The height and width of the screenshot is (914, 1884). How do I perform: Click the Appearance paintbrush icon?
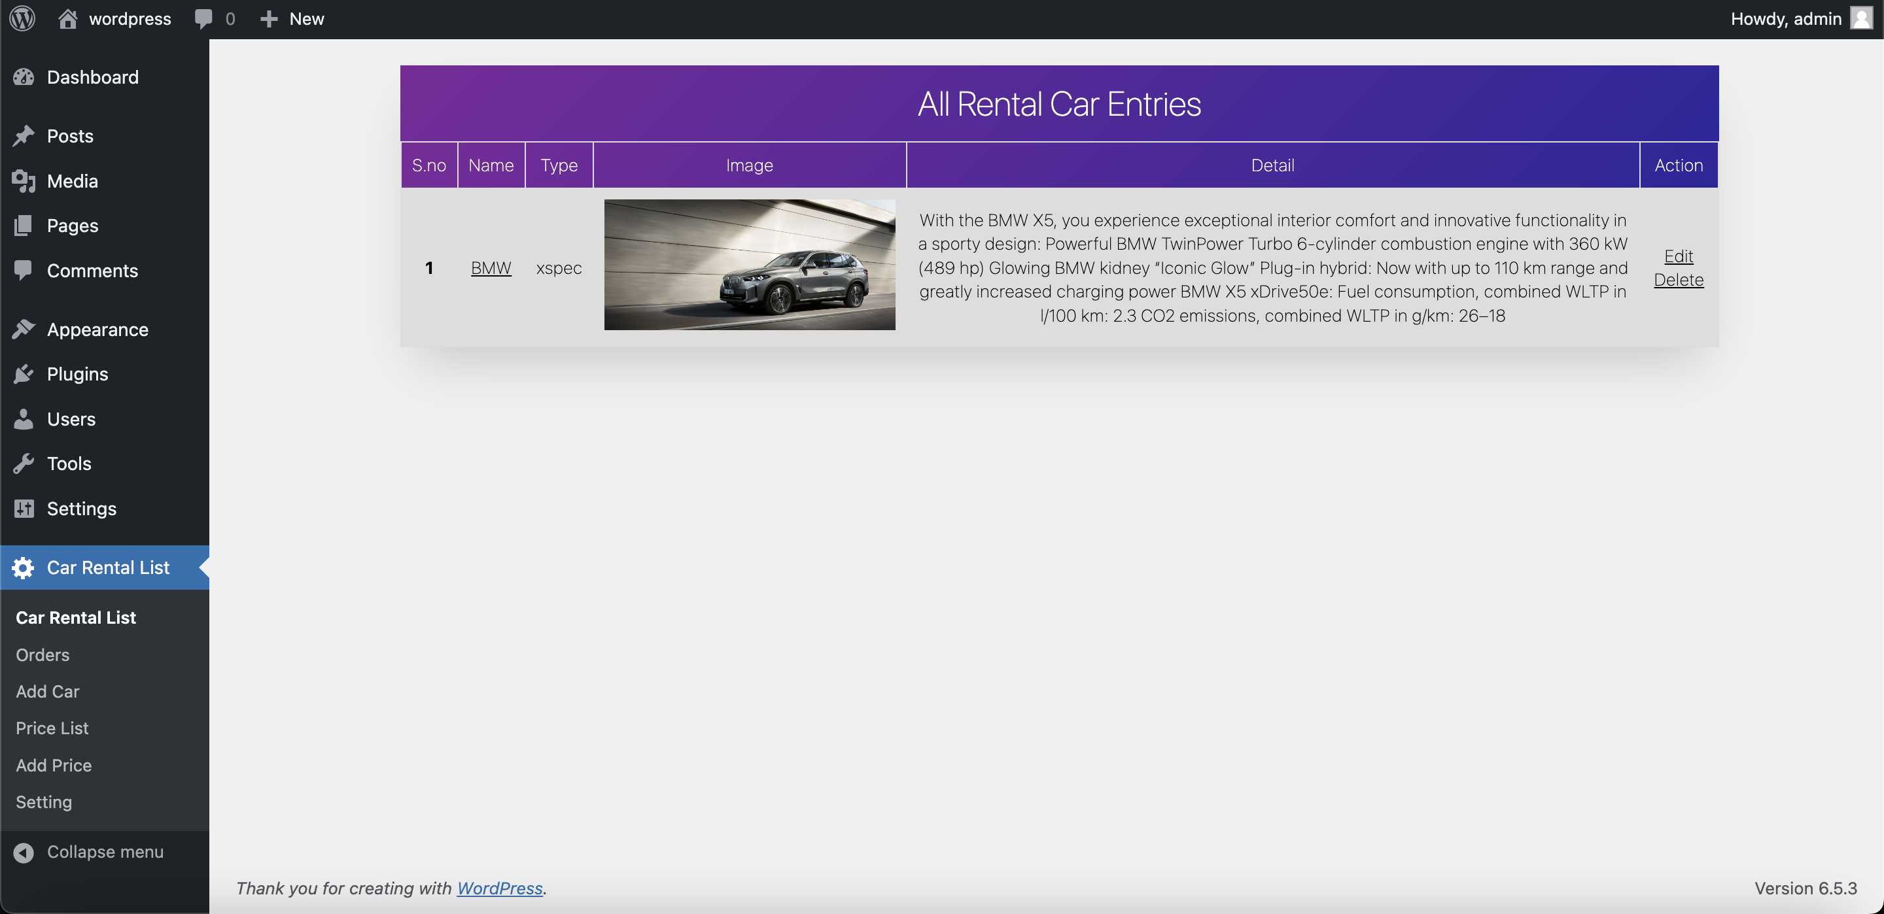tap(24, 330)
